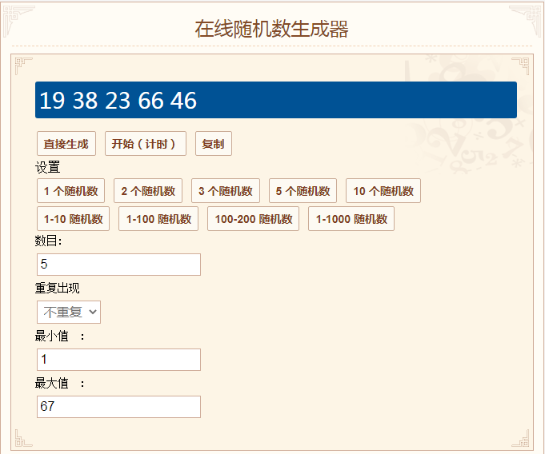Focus the 最大值 maximum input field
The width and height of the screenshot is (545, 454).
point(118,407)
